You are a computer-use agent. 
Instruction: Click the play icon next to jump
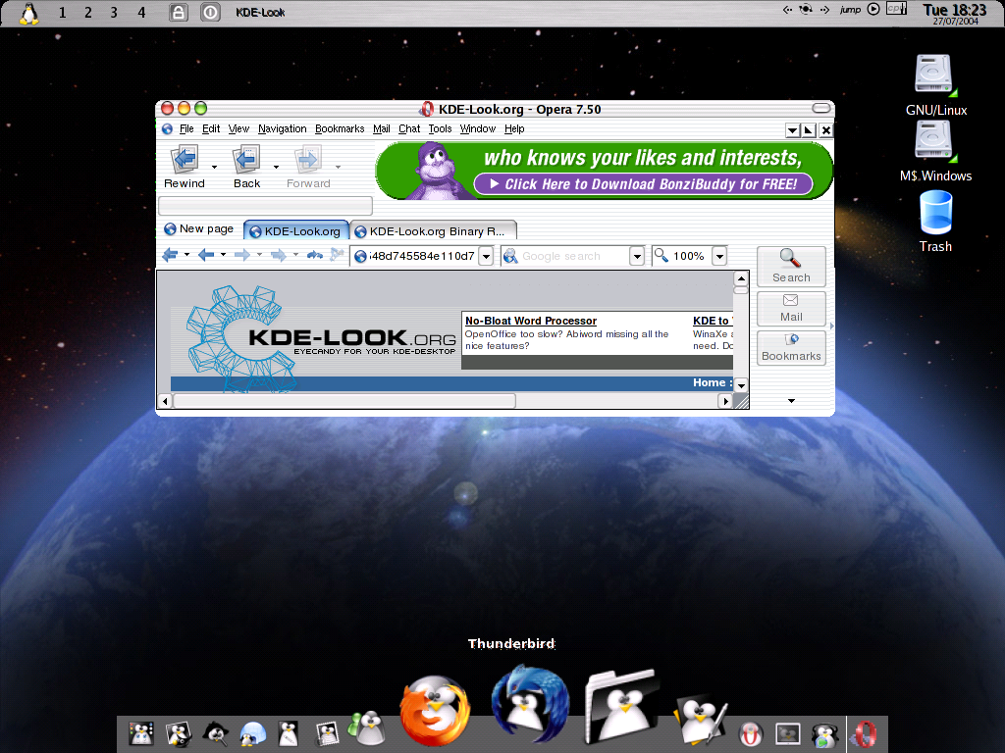(873, 9)
